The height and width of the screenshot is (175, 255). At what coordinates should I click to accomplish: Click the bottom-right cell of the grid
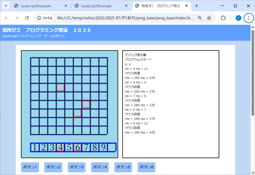pos(103,130)
